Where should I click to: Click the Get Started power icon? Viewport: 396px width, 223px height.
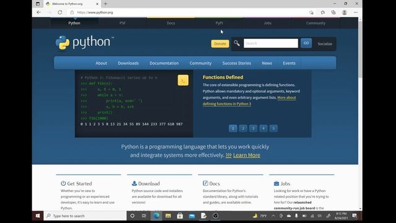click(x=63, y=183)
